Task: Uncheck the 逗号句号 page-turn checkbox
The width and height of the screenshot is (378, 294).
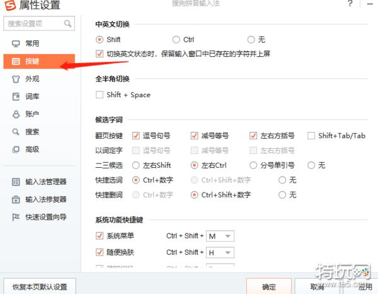Action: click(x=136, y=136)
